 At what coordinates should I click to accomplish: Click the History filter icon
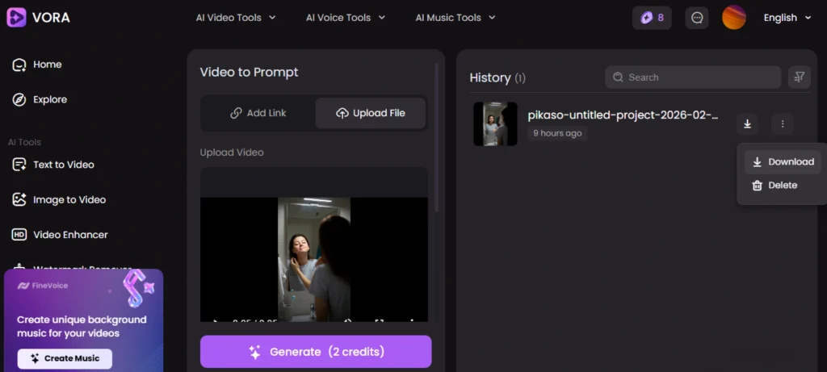coord(799,77)
